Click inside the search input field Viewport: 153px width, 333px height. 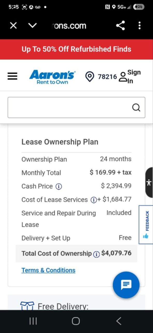point(70,107)
